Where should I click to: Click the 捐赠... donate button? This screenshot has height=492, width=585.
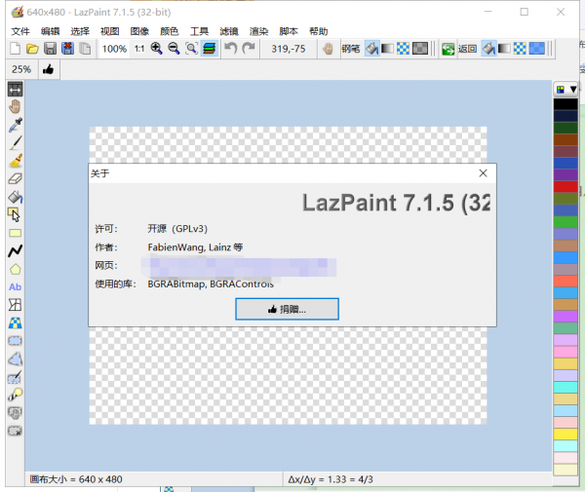[287, 309]
